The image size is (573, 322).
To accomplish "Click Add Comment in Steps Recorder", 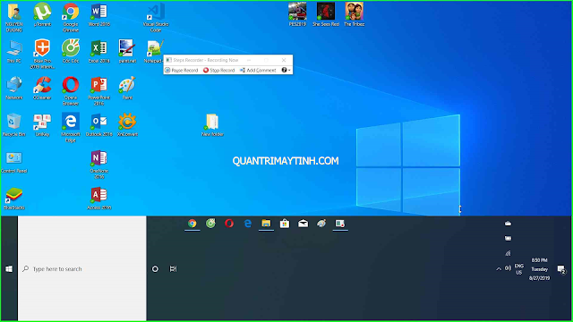I will (258, 70).
